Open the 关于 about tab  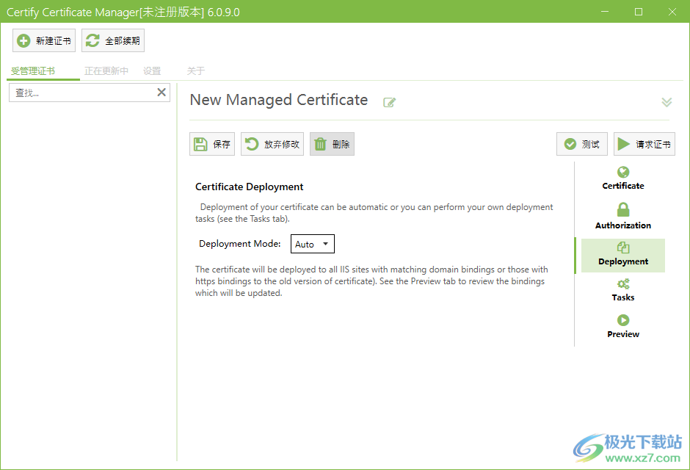point(196,70)
